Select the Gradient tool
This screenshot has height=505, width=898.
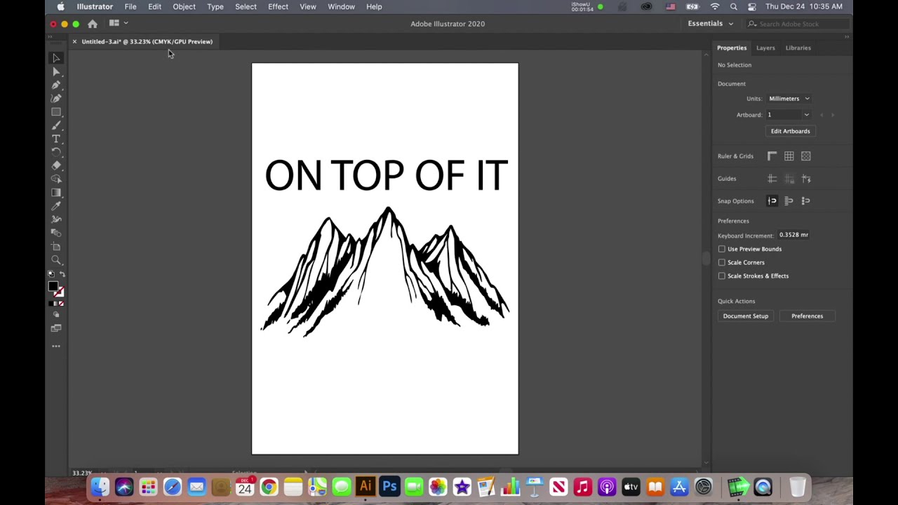pyautogui.click(x=56, y=192)
